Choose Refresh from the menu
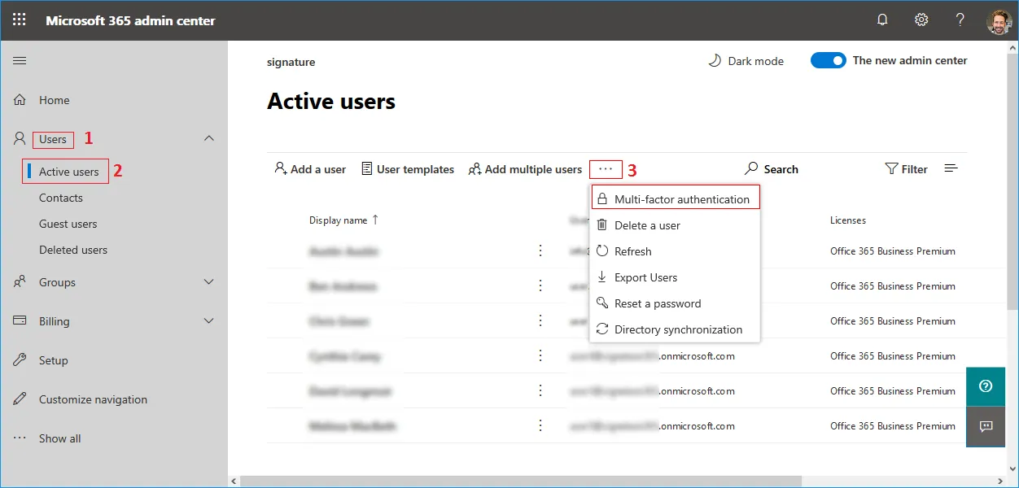The image size is (1019, 488). (x=675, y=251)
